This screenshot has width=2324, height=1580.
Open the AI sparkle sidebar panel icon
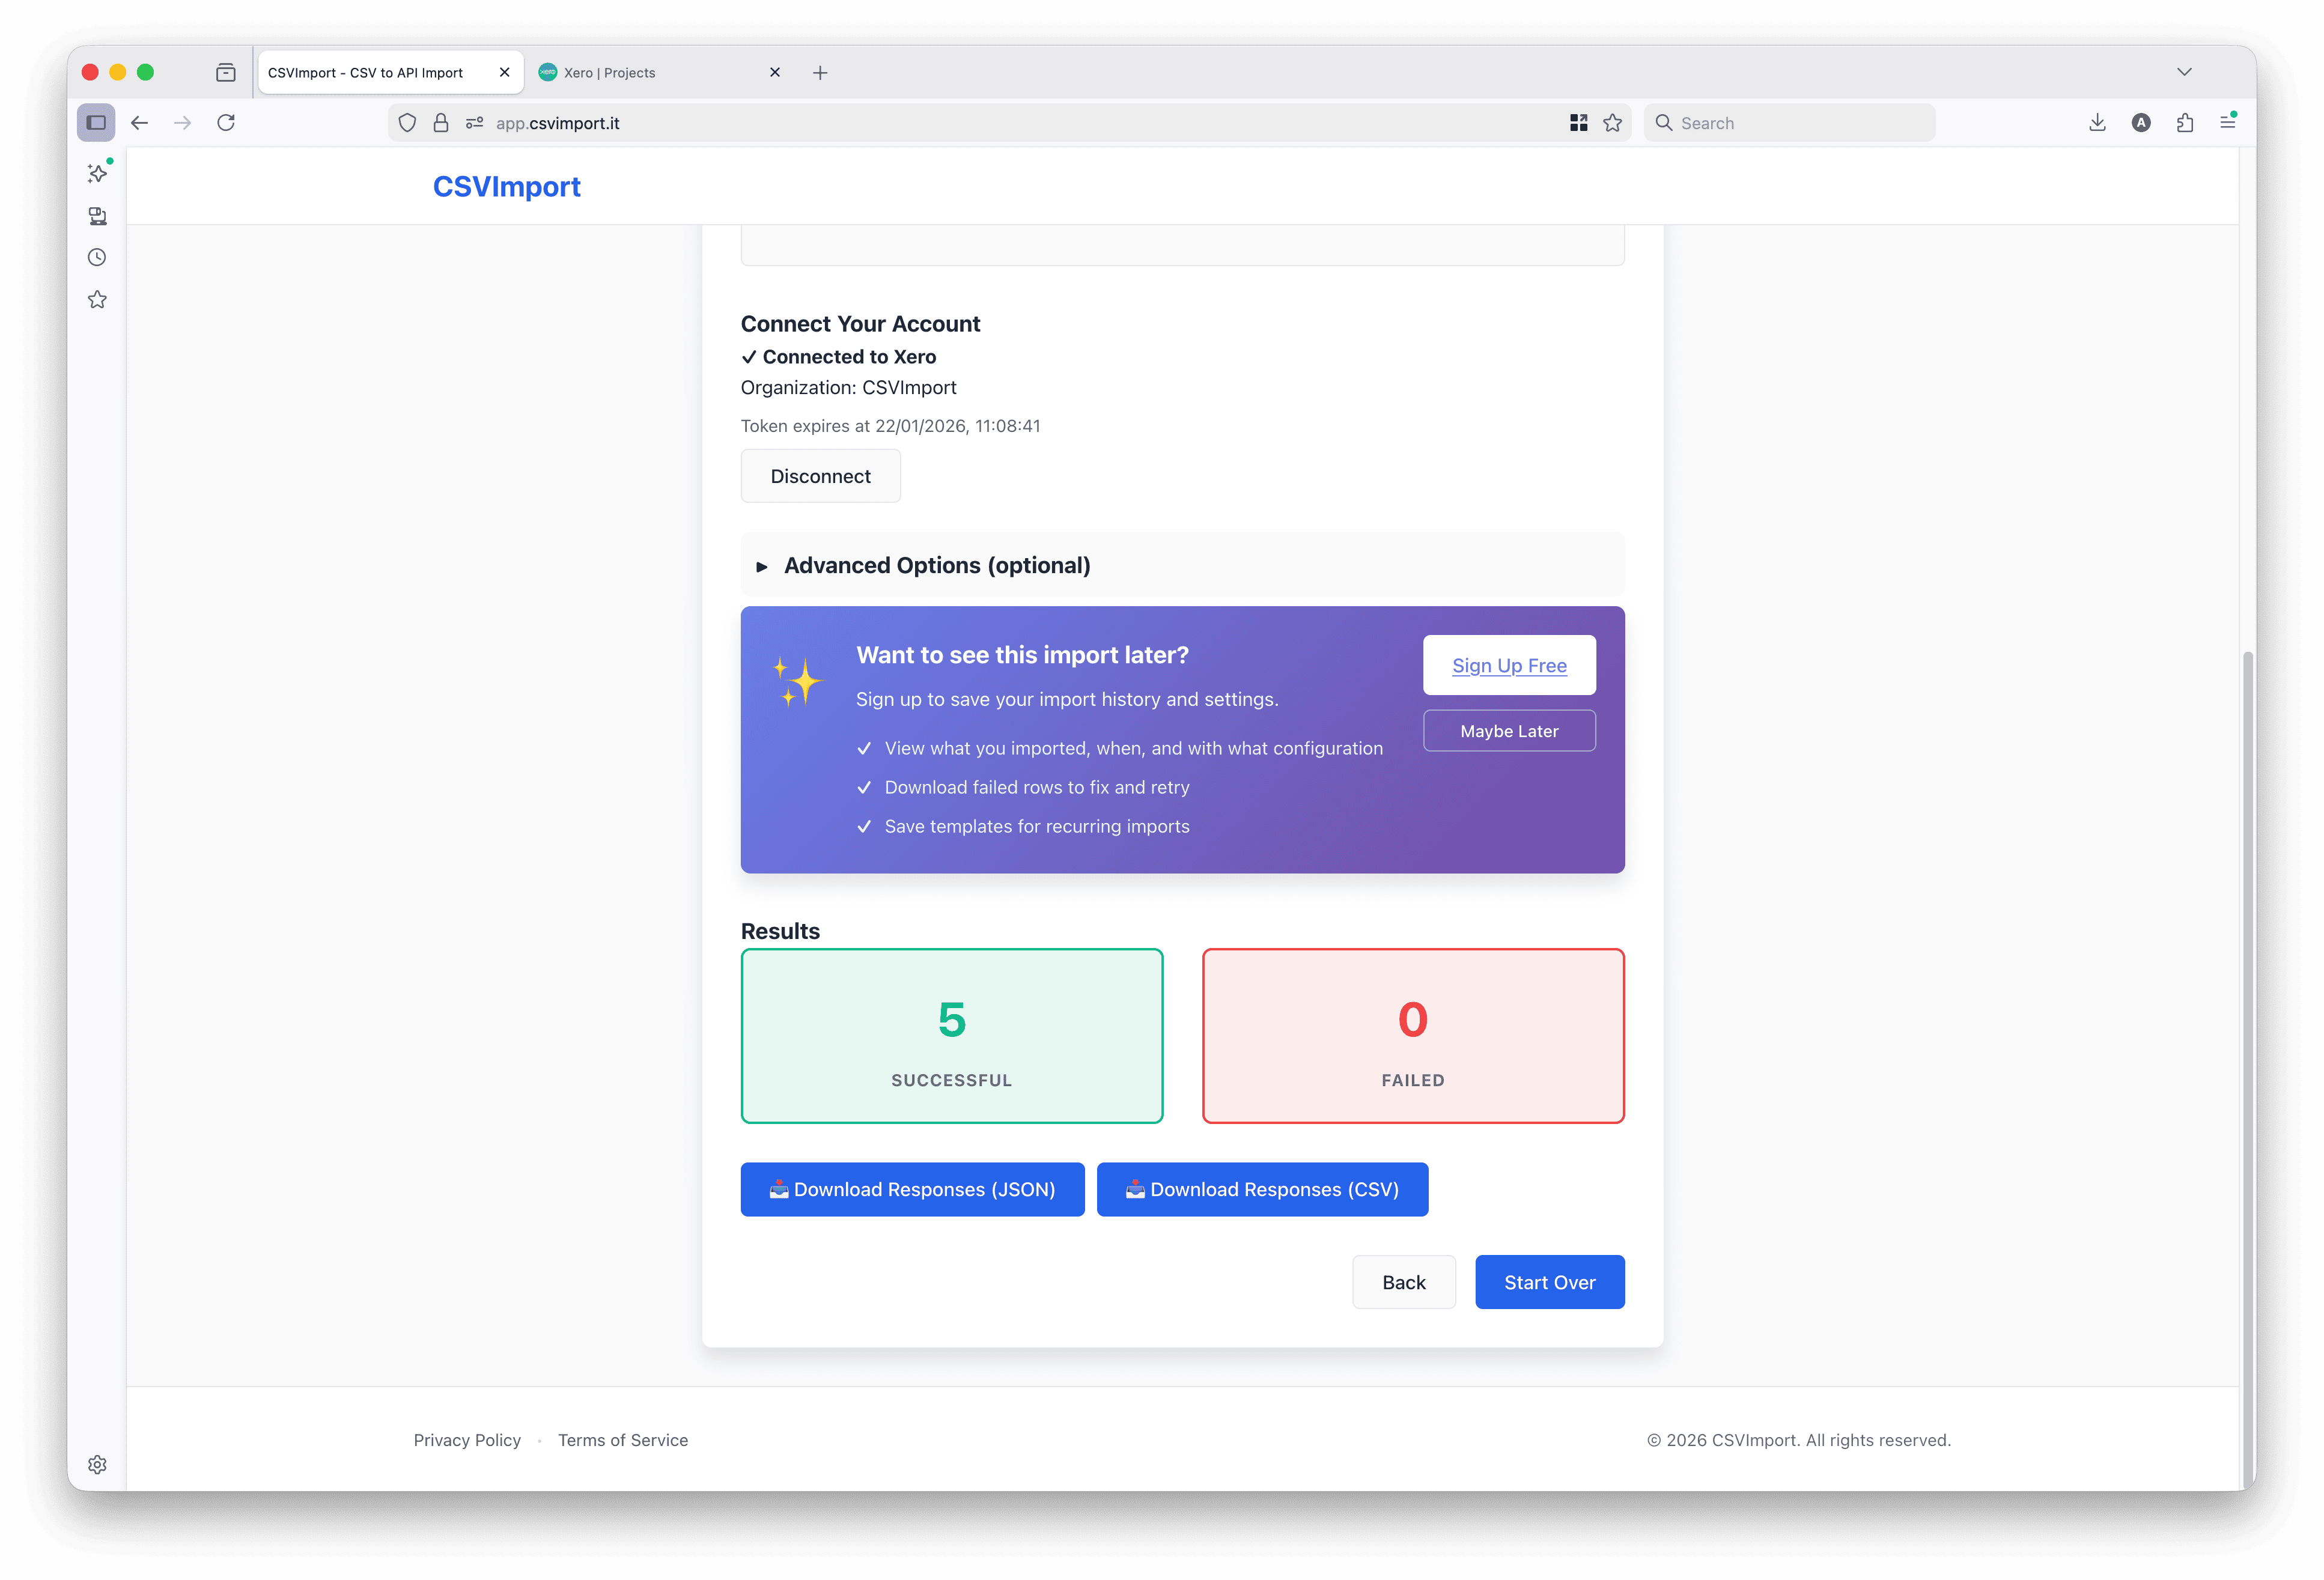click(97, 173)
